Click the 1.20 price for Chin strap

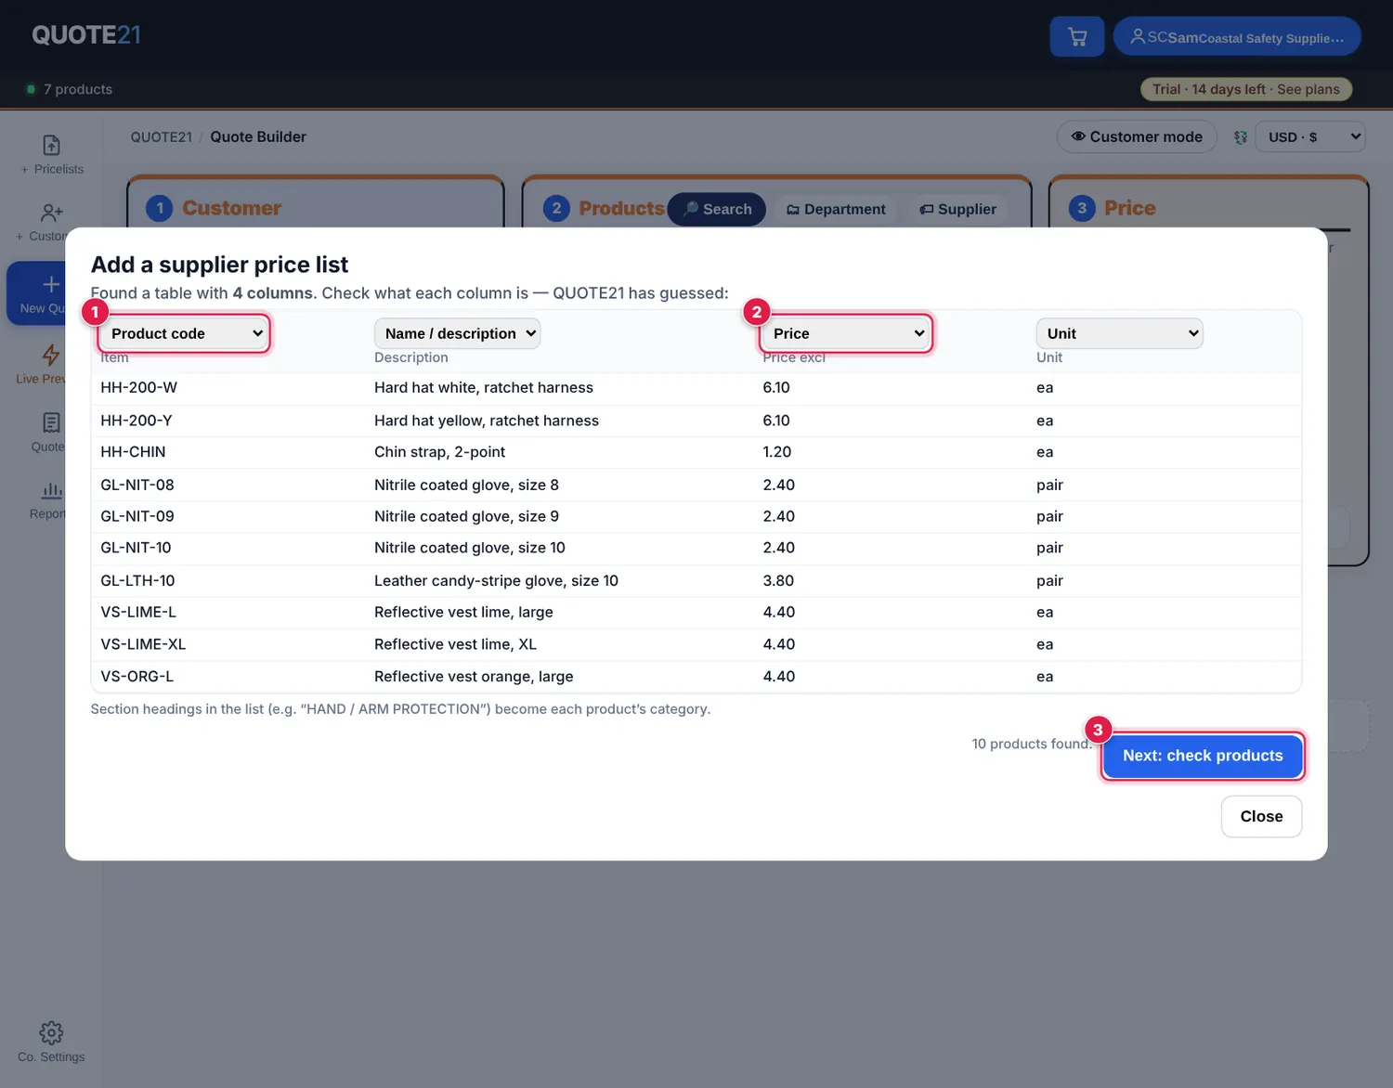point(777,452)
